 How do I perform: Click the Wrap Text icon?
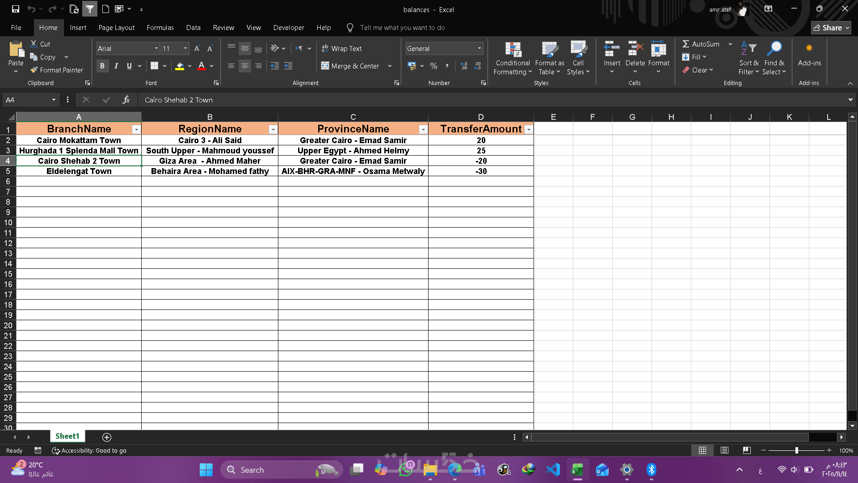tap(325, 48)
